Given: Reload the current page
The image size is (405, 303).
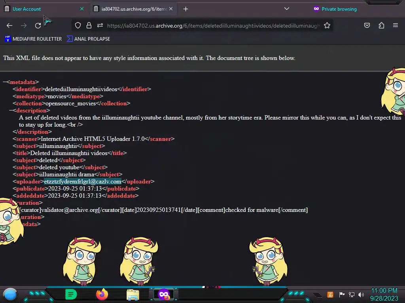Looking at the screenshot, I should click(x=38, y=26).
